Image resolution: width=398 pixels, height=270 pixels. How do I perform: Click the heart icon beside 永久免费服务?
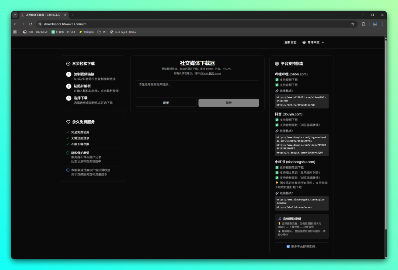(x=68, y=122)
